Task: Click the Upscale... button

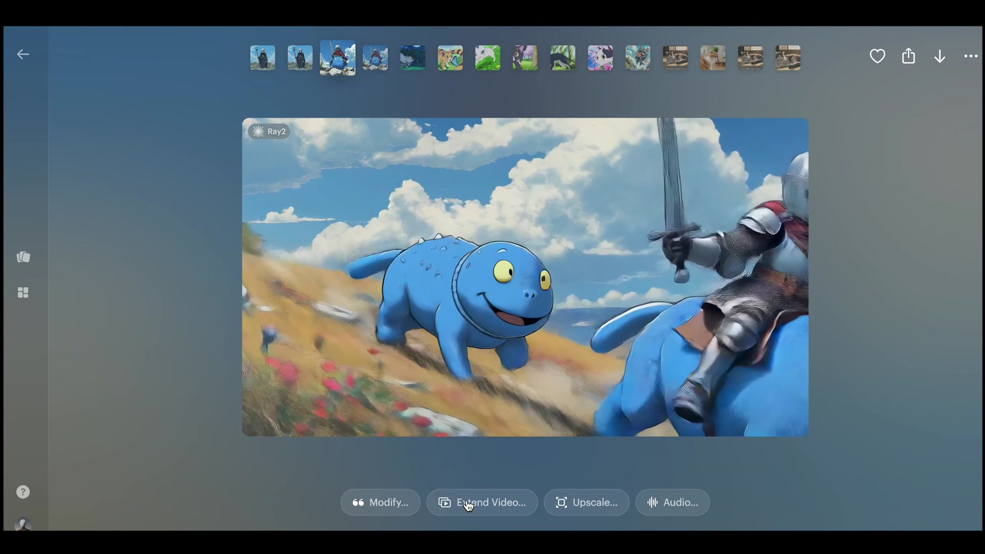Action: coord(586,502)
